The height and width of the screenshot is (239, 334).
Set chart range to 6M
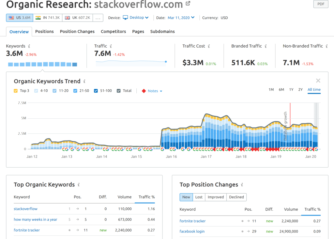281,90
